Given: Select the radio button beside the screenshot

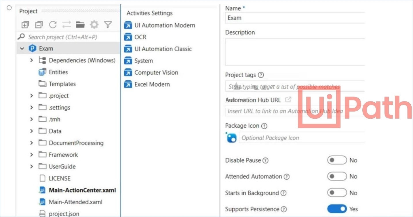Looking at the screenshot, I should click(9, 8).
